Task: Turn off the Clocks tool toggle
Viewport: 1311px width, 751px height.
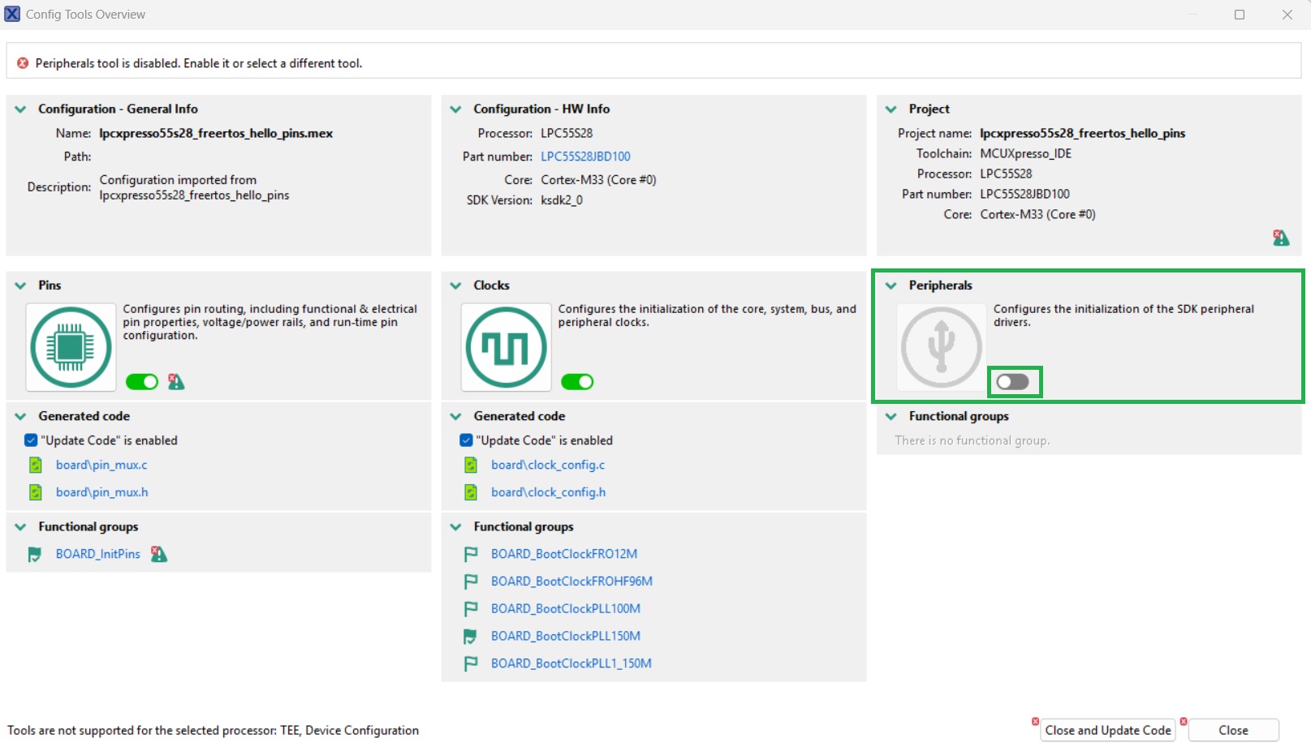Action: 577,382
